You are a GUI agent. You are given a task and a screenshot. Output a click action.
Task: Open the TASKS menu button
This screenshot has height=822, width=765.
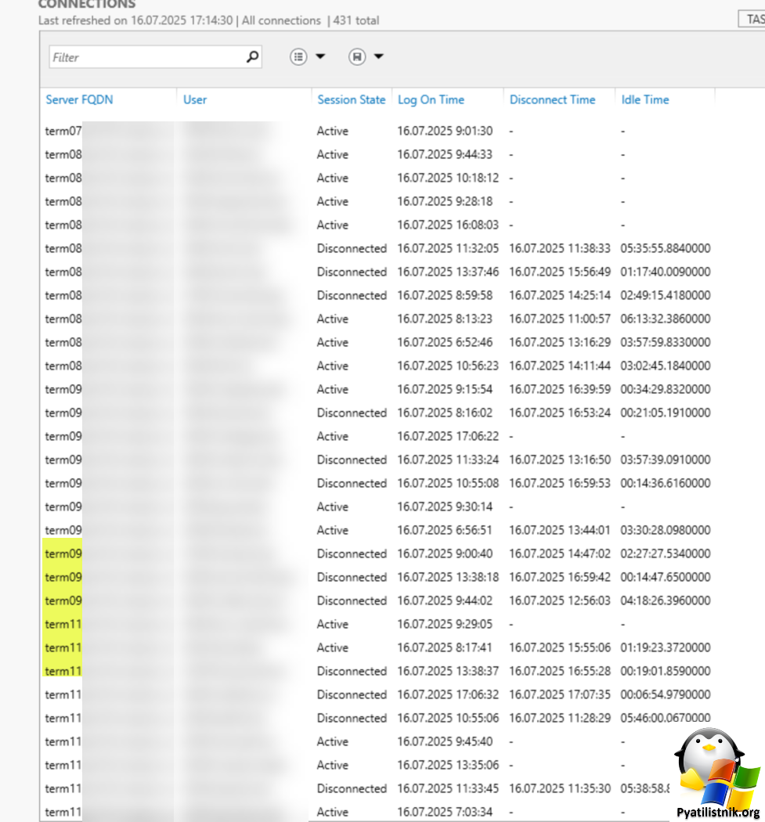752,20
